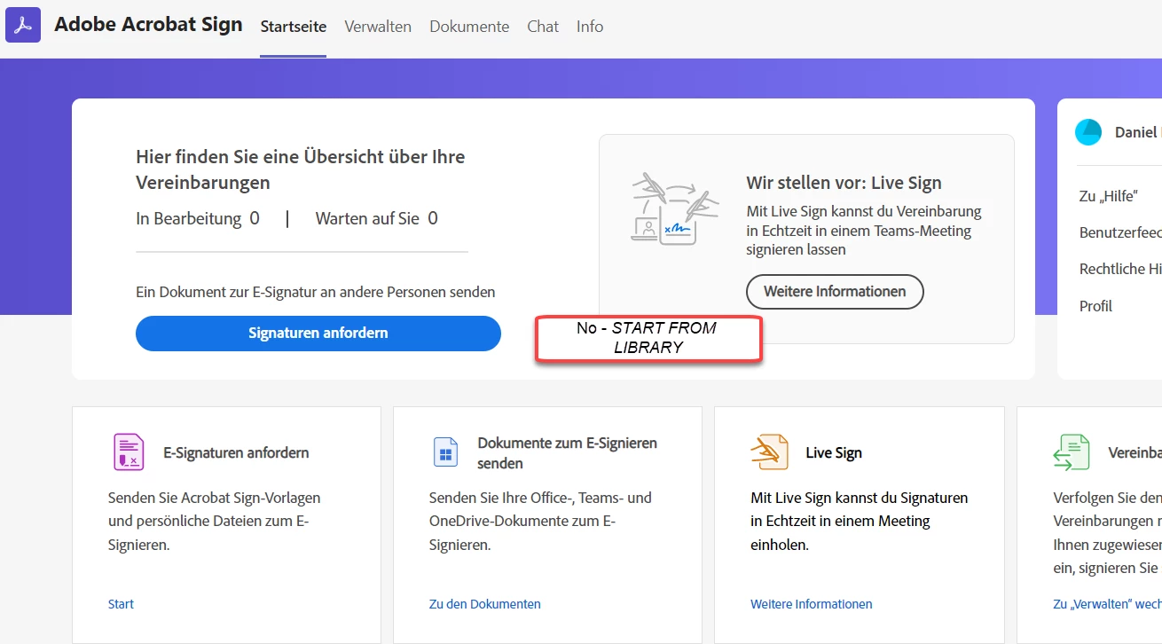The height and width of the screenshot is (644, 1162).
Task: Click the Benutzerfeedback entry in side panel
Action: click(1120, 232)
